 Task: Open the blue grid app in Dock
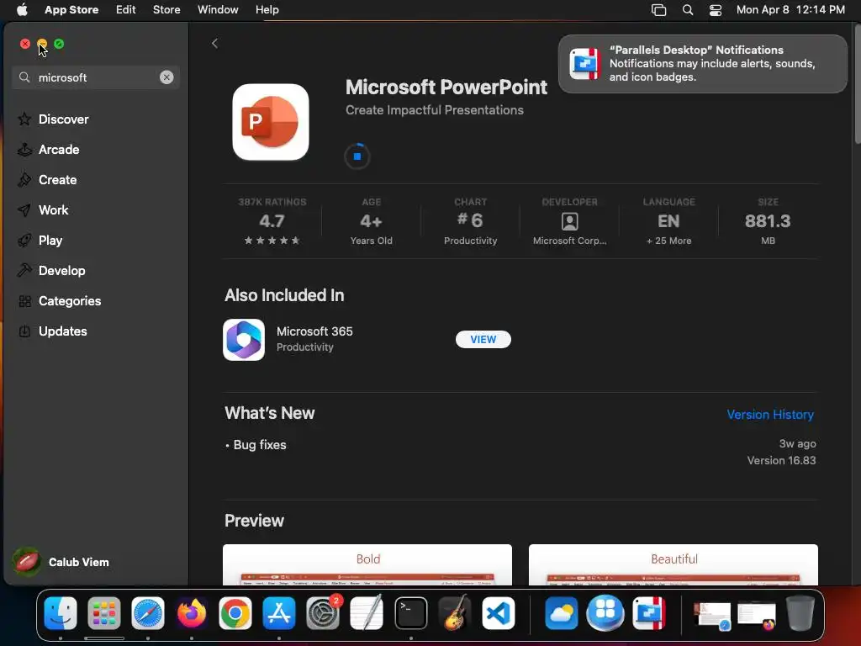(605, 613)
